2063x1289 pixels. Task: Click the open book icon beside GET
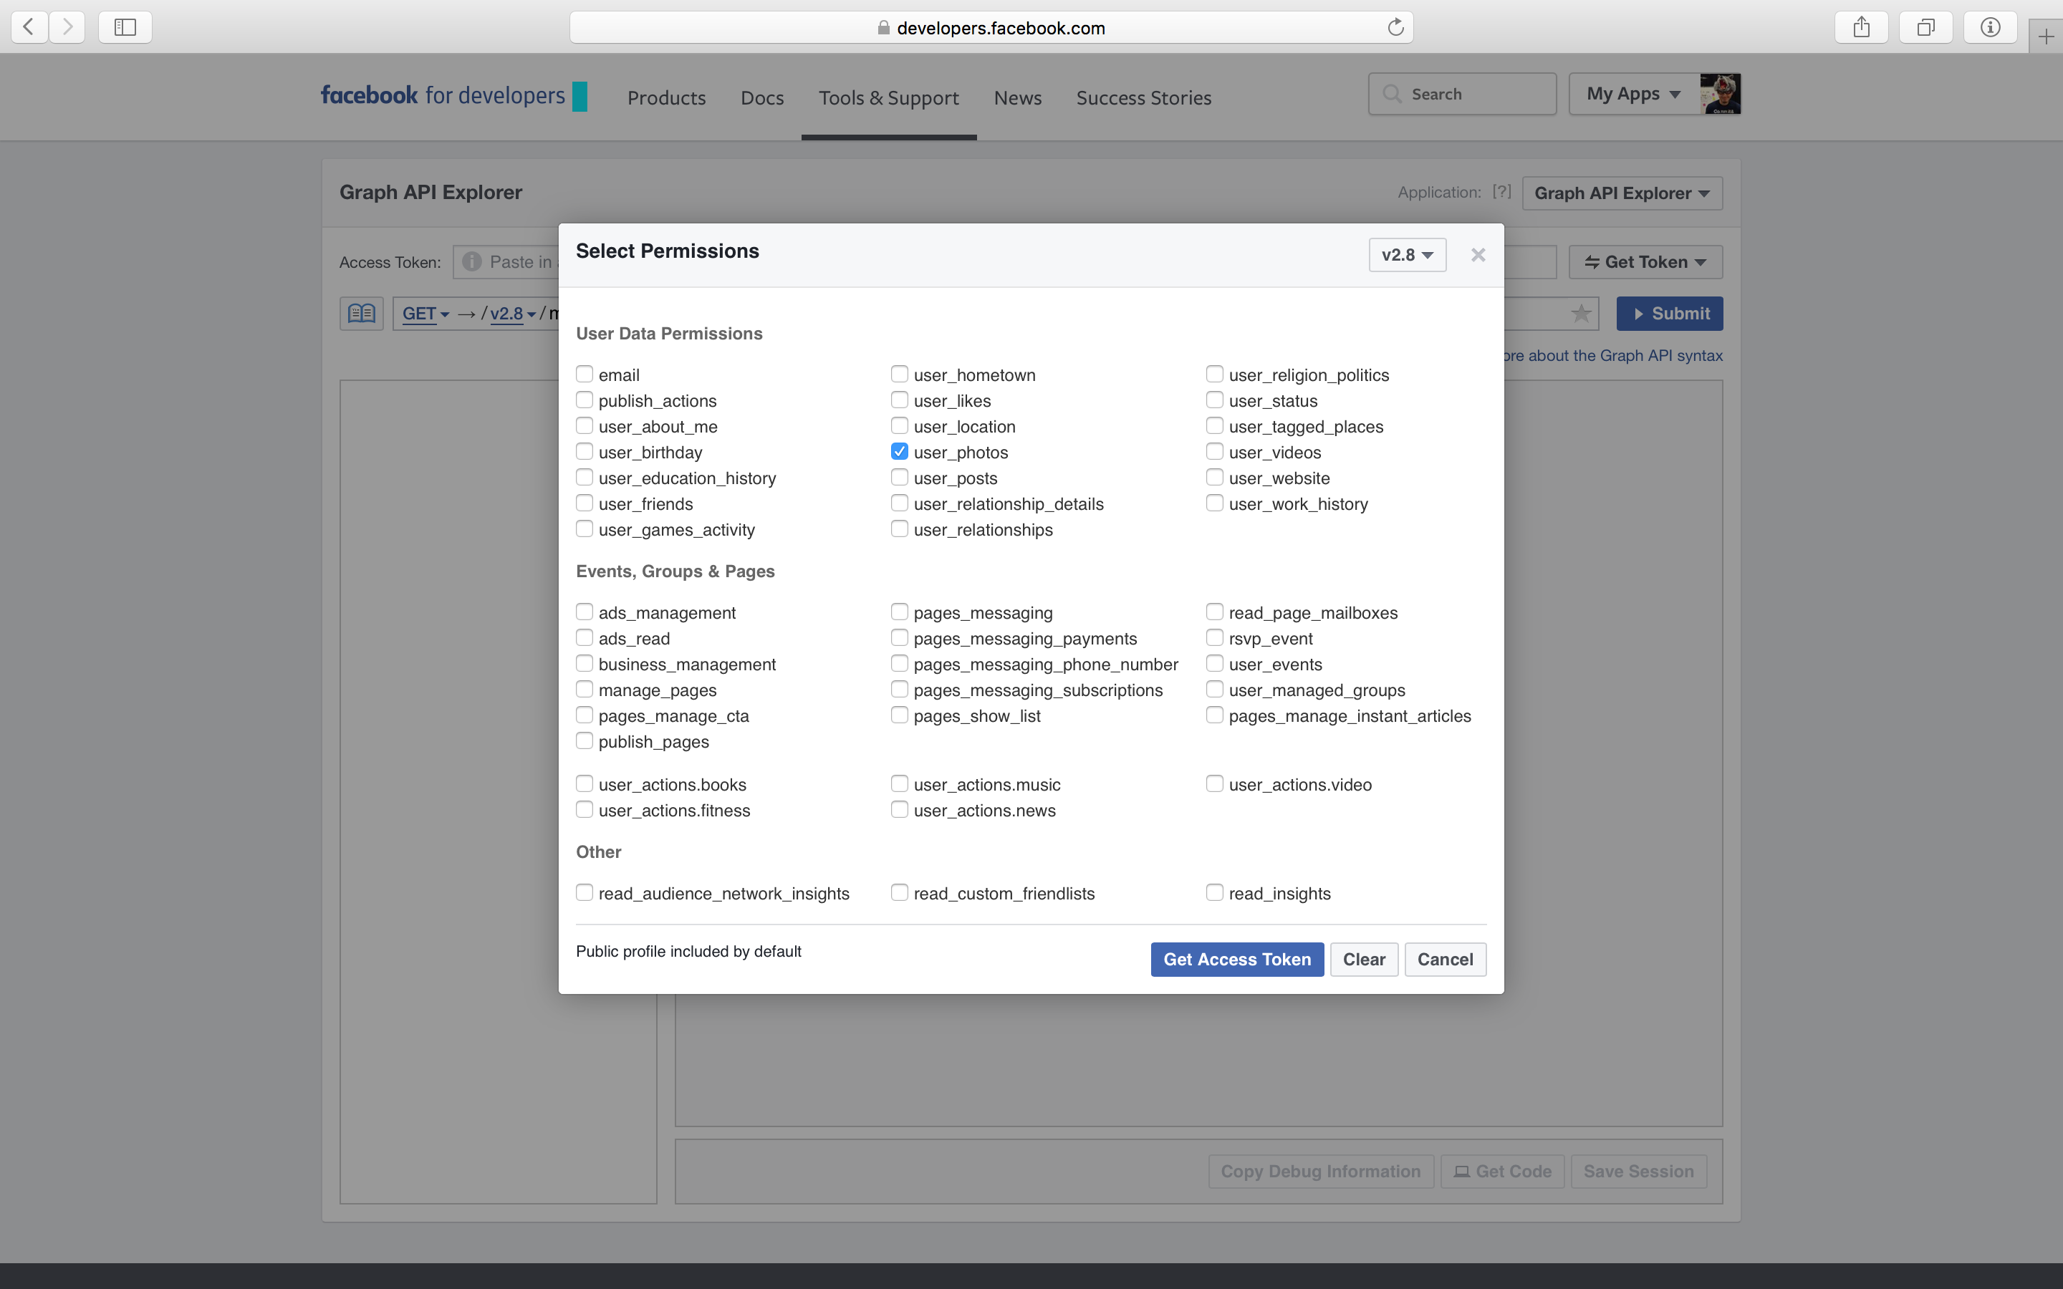(362, 313)
